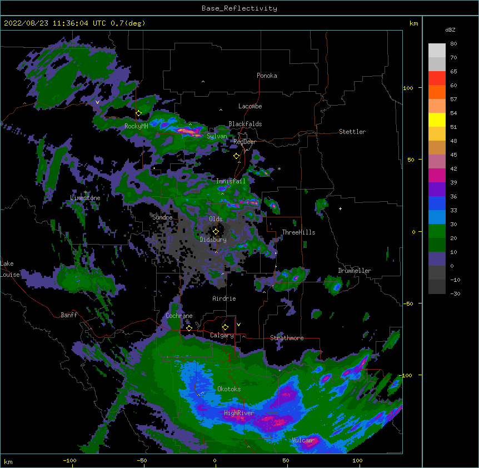Pick the slate purple 10–0 dBZ swatch

(437, 259)
